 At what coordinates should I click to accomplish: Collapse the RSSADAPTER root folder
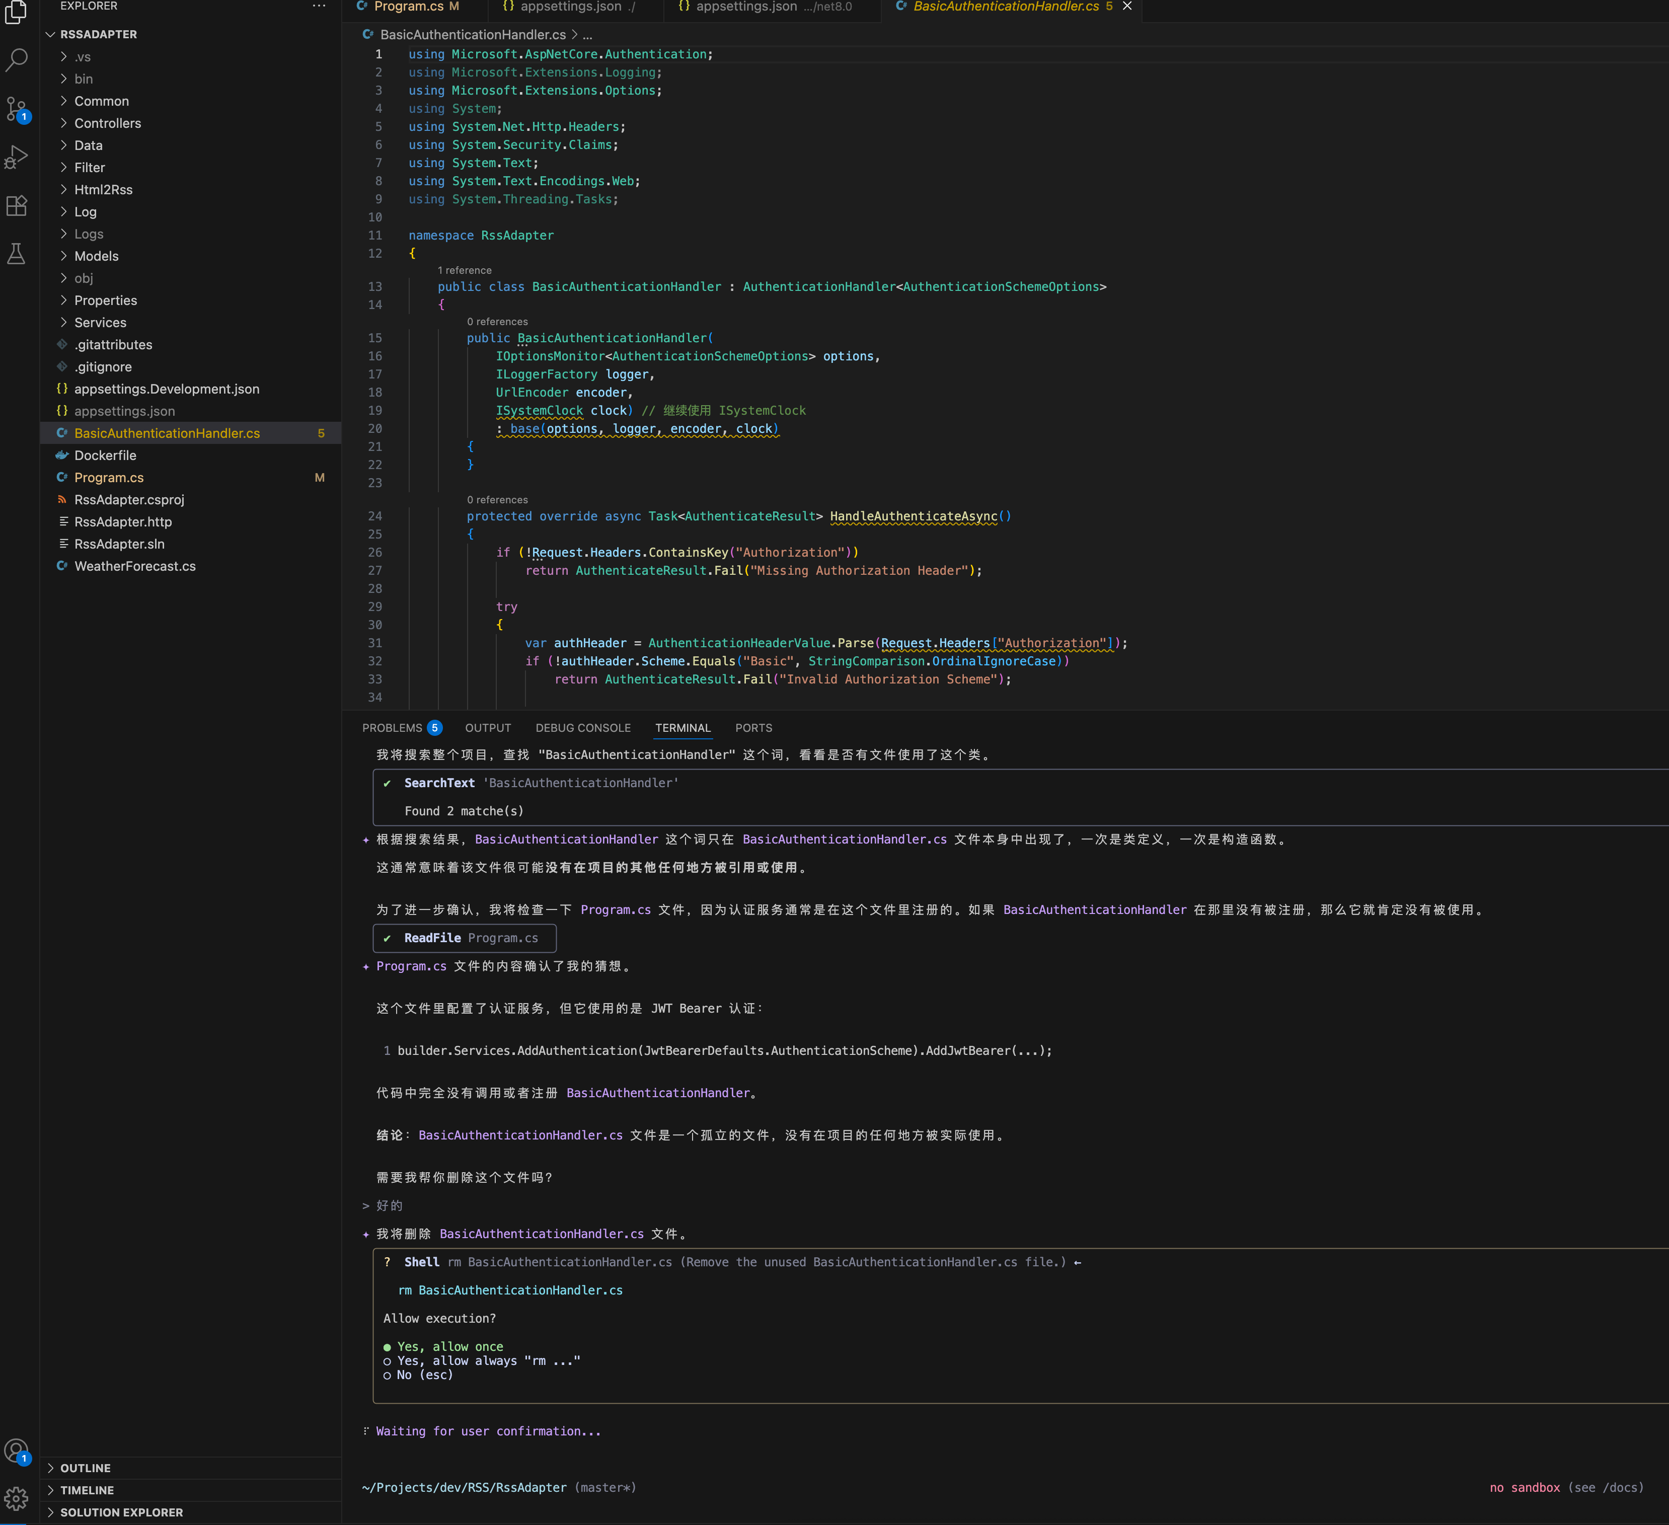click(190, 34)
